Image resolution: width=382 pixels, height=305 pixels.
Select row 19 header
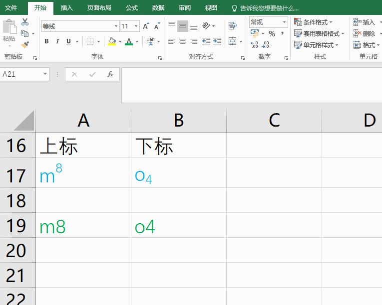point(17,225)
